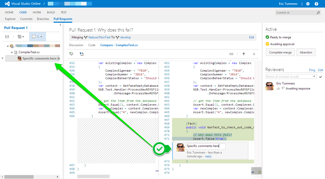Click the reply link under the comment
This screenshot has height=179, width=325.
(x=208, y=156)
